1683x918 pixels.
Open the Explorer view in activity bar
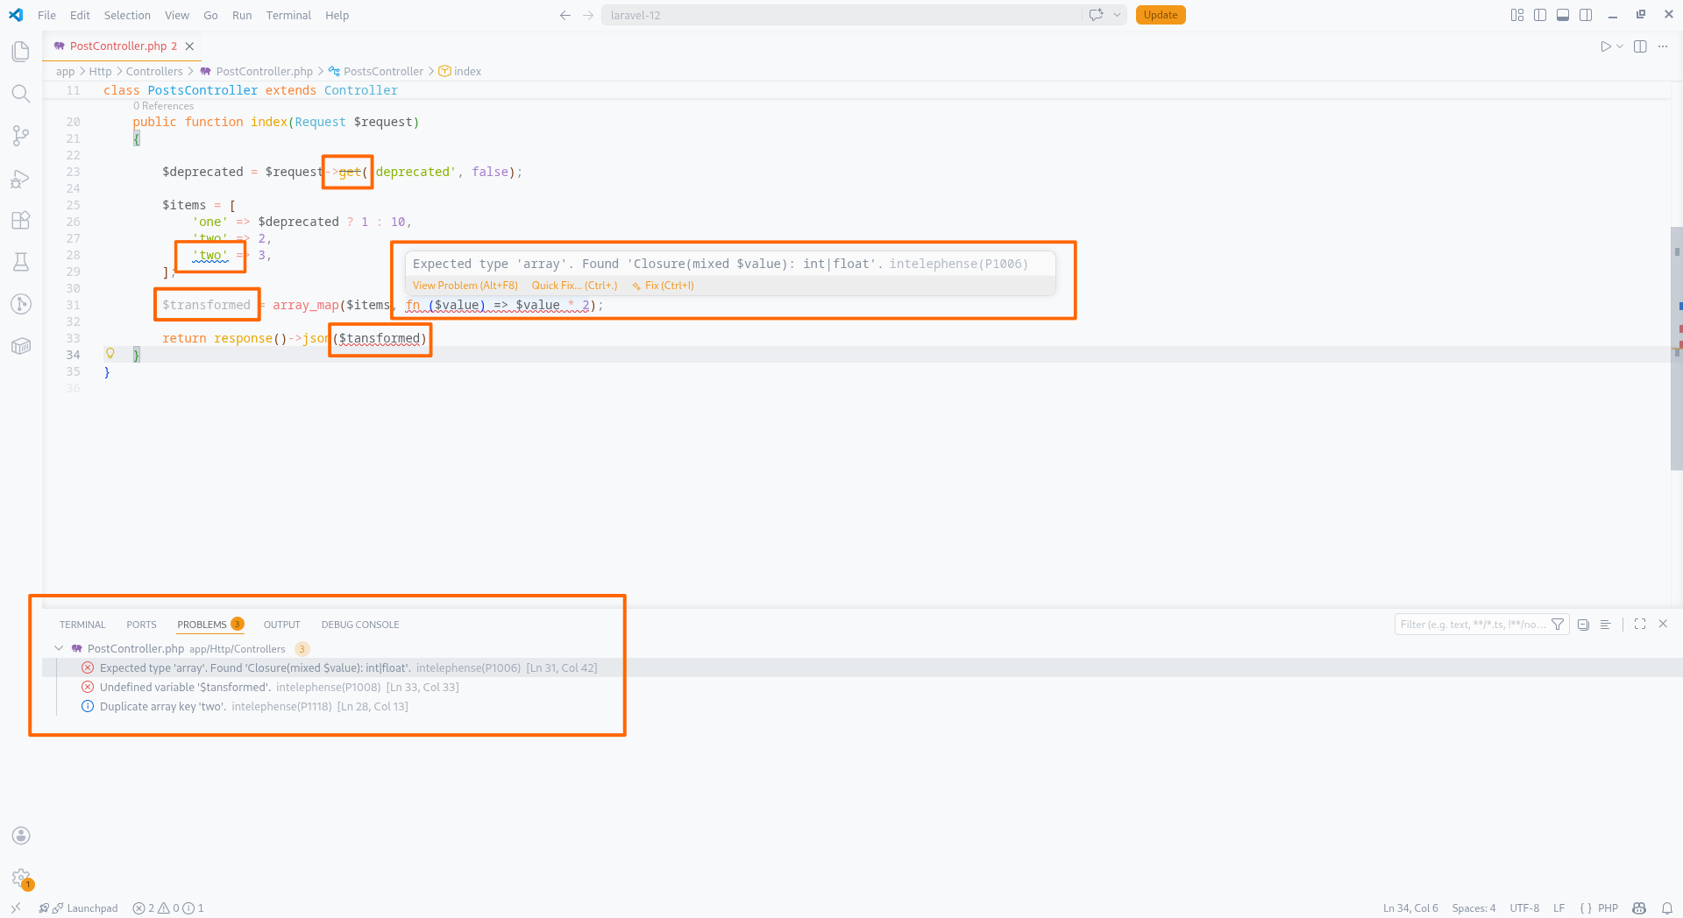[21, 52]
